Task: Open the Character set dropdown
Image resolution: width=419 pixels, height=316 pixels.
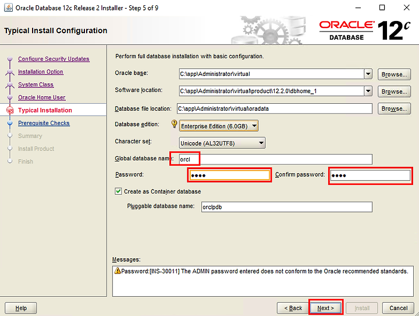Action: (222, 143)
